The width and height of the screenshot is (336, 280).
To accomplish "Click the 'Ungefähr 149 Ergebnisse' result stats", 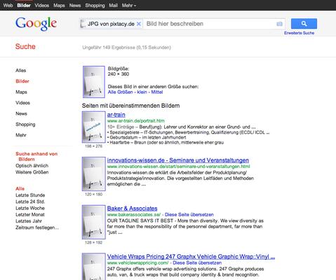I will point(126,48).
